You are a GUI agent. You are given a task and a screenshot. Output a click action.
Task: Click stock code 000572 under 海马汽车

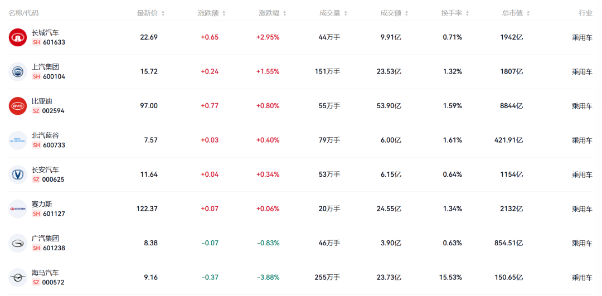click(54, 283)
